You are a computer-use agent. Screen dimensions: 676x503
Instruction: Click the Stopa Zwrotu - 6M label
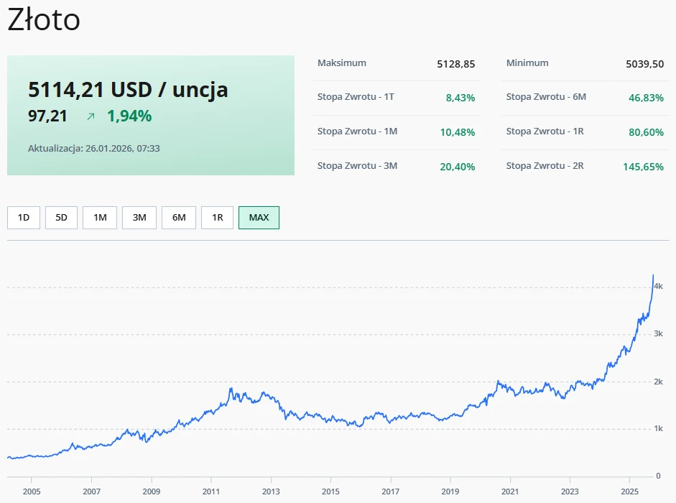pyautogui.click(x=546, y=97)
